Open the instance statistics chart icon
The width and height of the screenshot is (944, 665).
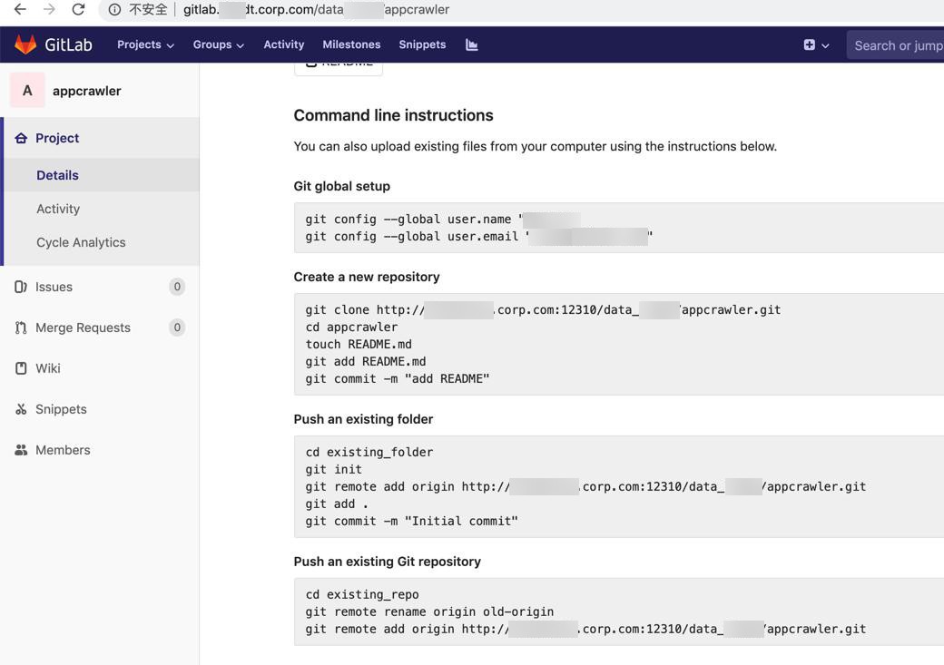(471, 44)
